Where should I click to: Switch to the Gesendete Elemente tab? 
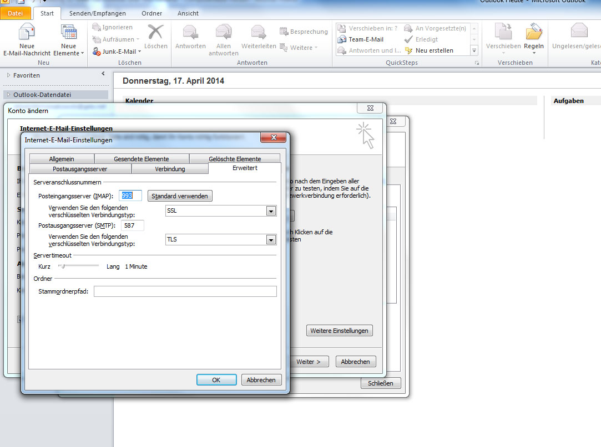point(142,159)
